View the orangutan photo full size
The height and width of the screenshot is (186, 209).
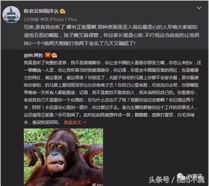[63, 157]
